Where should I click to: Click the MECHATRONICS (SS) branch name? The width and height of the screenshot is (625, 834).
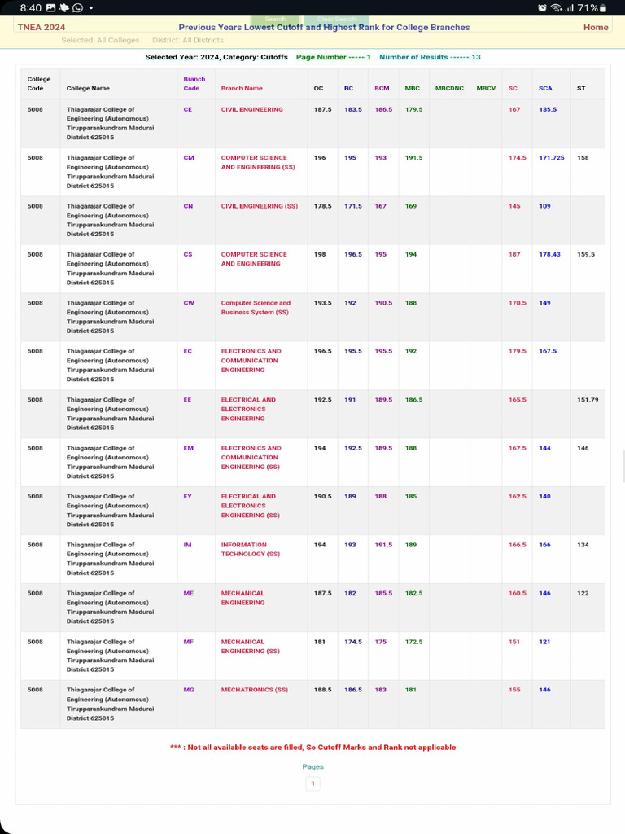[x=254, y=690]
